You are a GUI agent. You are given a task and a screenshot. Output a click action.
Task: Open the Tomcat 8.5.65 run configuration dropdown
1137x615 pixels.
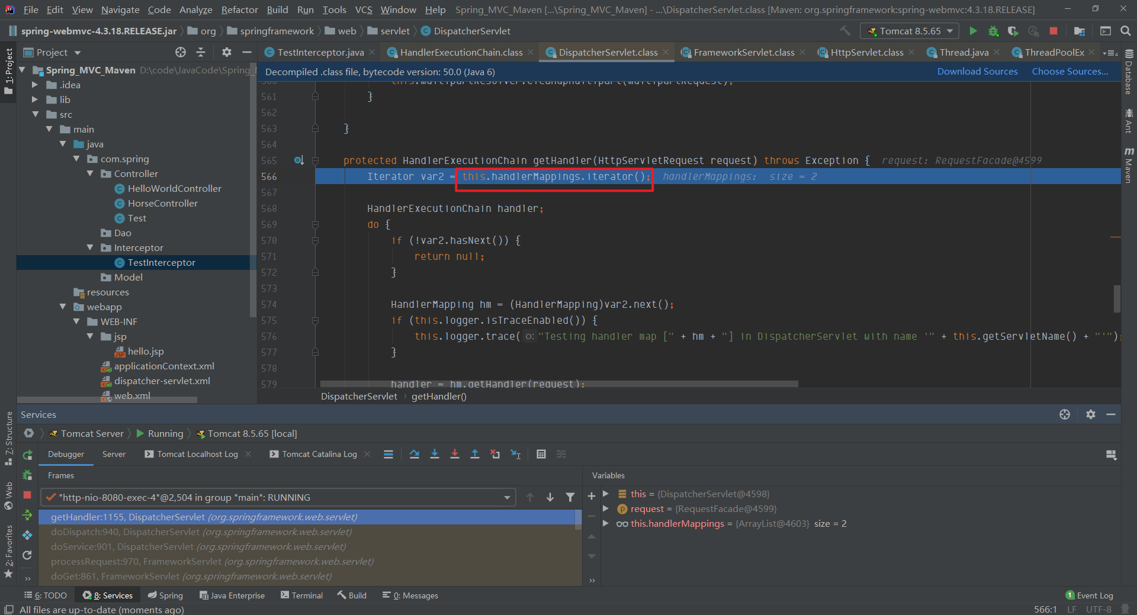910,31
